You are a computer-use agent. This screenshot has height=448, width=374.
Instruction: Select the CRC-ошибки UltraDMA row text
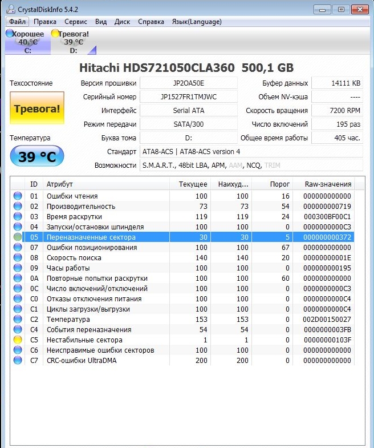click(x=82, y=361)
